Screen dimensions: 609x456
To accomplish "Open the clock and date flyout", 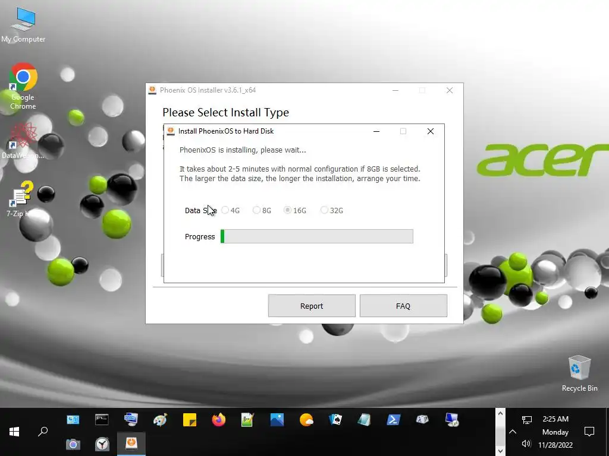I will 555,432.
